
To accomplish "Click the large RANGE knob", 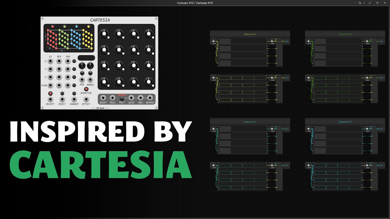I will coord(90,65).
